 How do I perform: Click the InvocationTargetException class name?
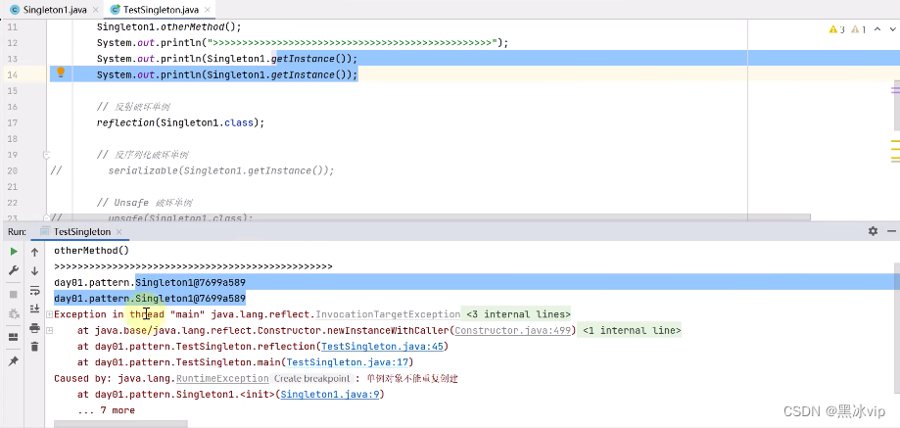click(x=388, y=314)
